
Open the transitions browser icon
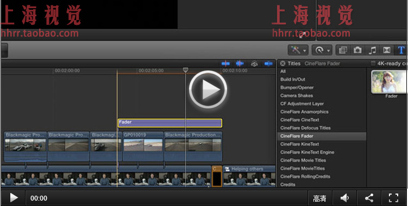tap(387, 50)
